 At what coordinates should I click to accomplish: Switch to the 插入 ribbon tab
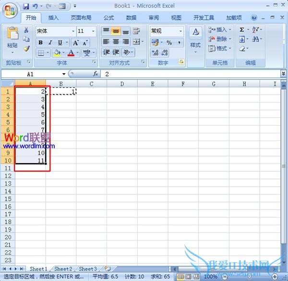coord(53,18)
